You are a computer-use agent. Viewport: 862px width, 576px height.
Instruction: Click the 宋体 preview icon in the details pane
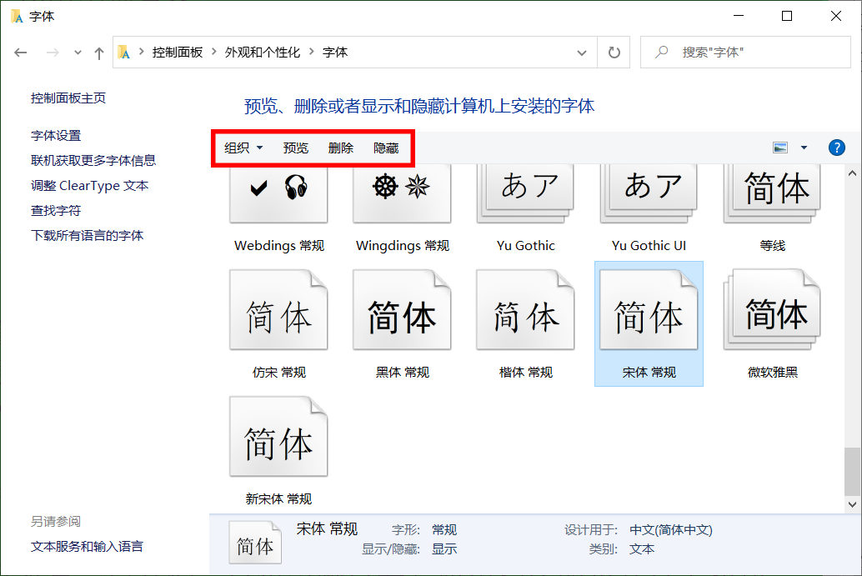pos(255,542)
